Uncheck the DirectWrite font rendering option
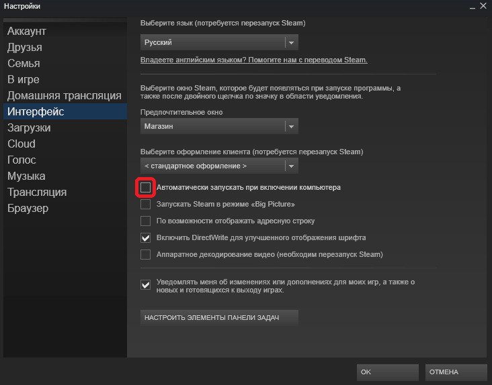 click(x=145, y=238)
